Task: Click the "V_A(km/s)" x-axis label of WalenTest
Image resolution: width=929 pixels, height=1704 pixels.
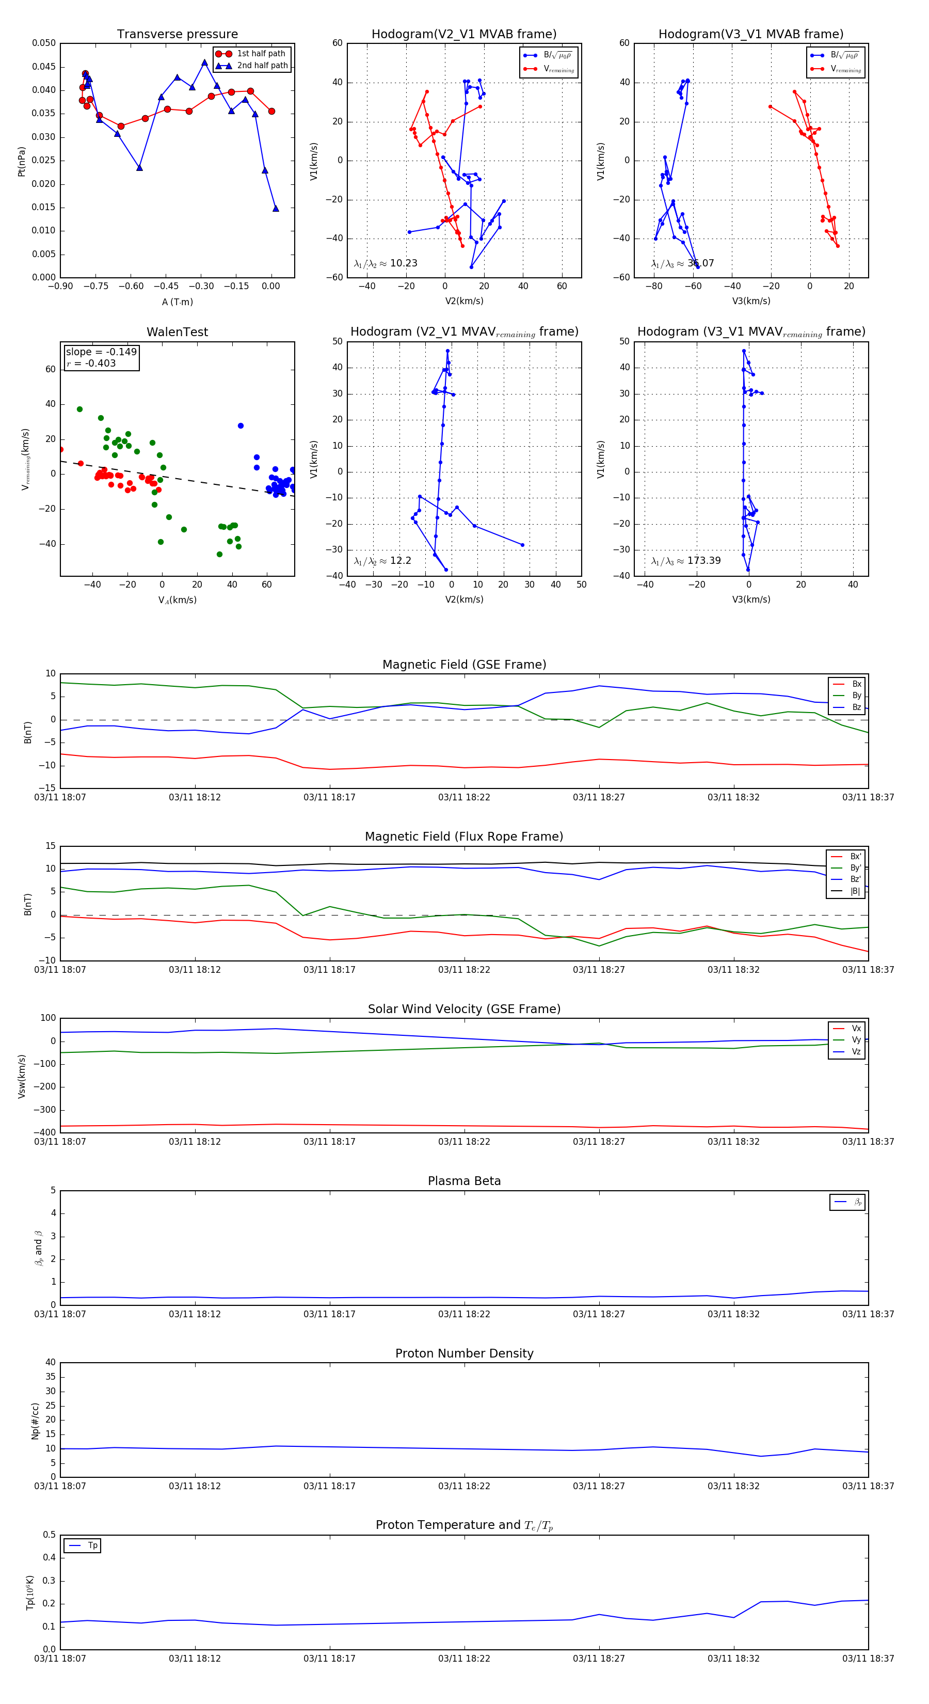Action: click(x=177, y=600)
